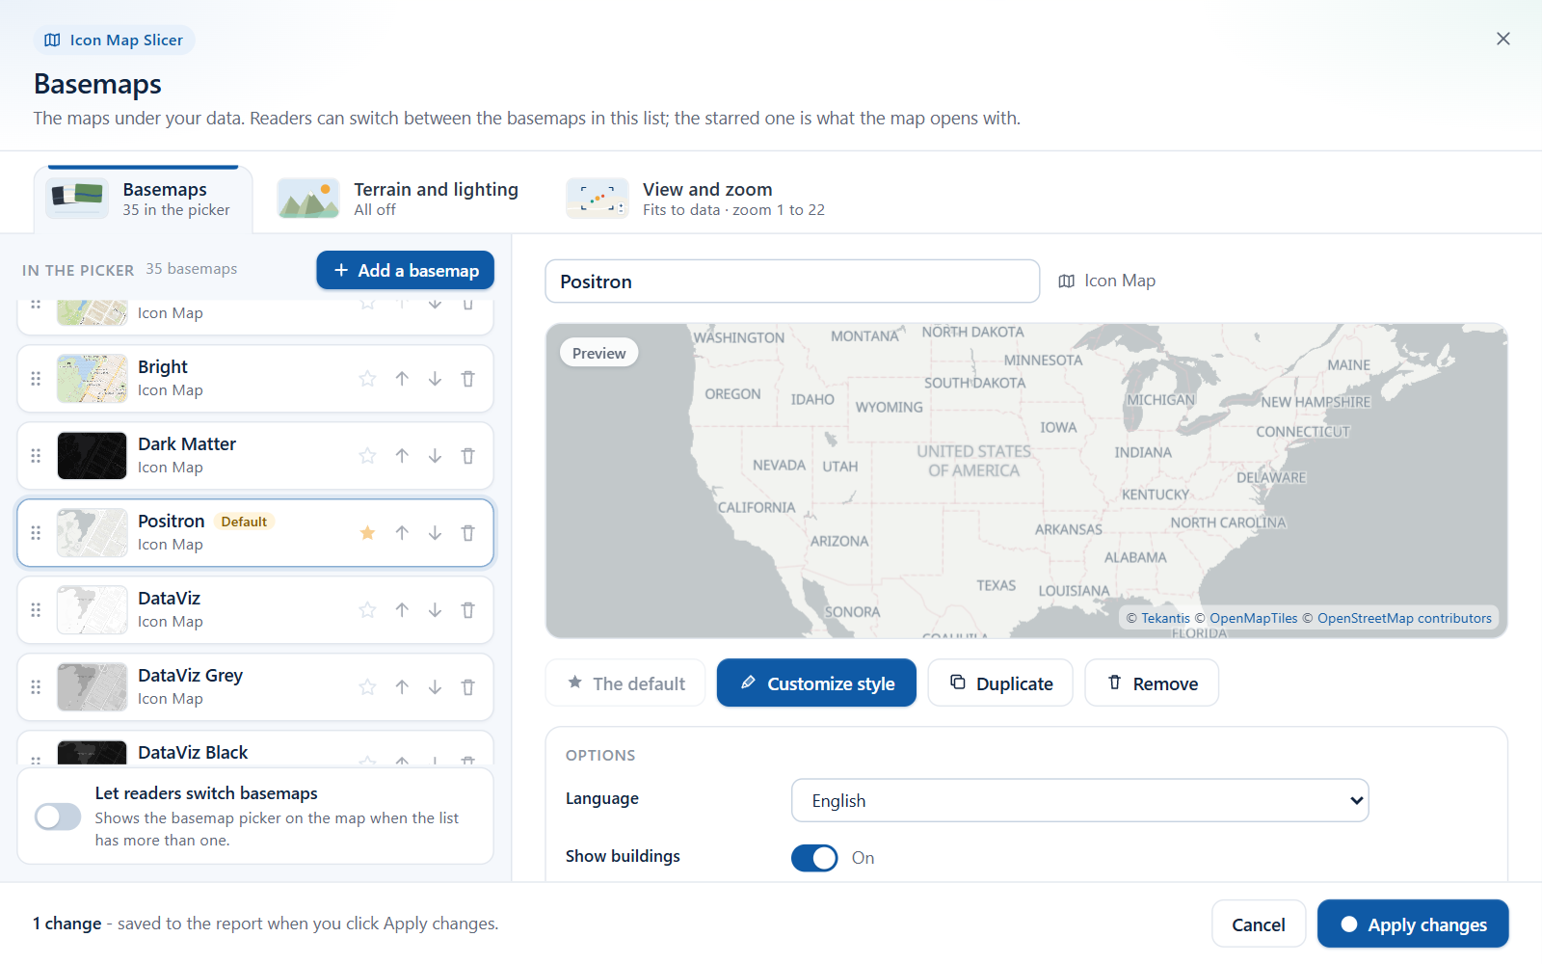Screen dimensions: 1542x964
Task: Duplicate the Positron basemap
Action: point(1000,683)
